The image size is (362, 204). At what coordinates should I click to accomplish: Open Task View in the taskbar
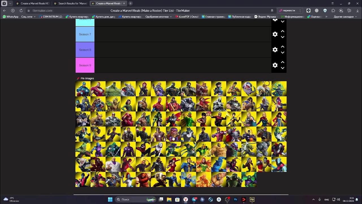(161, 199)
